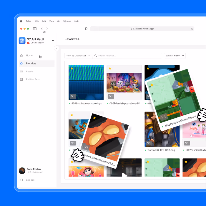The width and height of the screenshot is (206, 206).
Task: Click V.1 badge on warriorHQ_TEX_RGB card
Action: [x=149, y=143]
